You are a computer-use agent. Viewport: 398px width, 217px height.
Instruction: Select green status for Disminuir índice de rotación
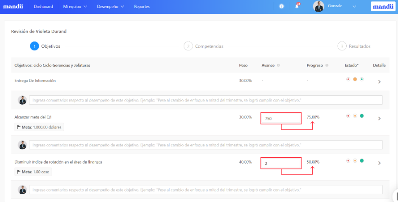click(x=362, y=161)
